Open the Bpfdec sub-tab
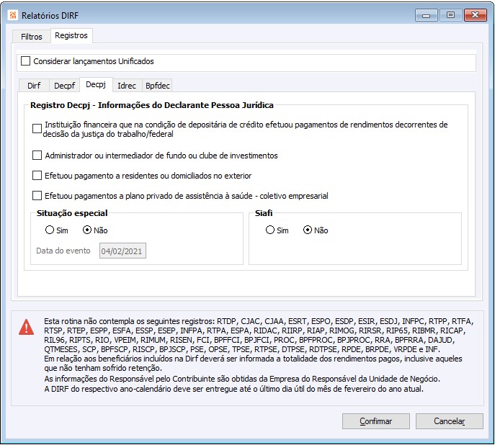The width and height of the screenshot is (495, 445). 158,86
